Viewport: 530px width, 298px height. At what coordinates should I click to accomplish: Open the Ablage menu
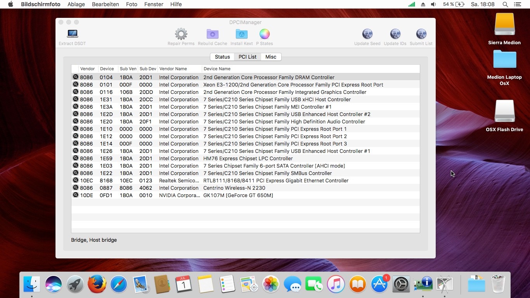[76, 4]
